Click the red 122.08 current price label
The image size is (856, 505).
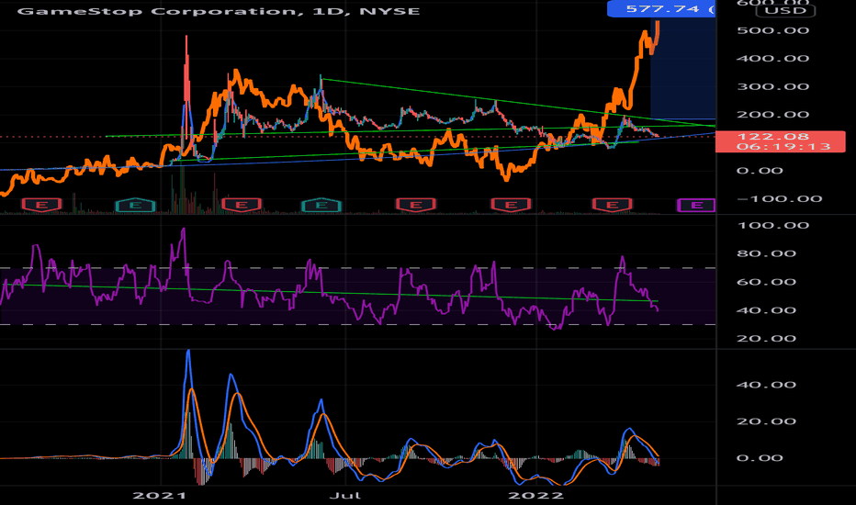pos(772,137)
